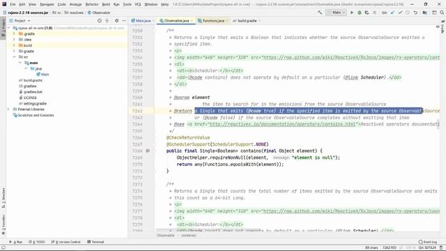The height and width of the screenshot is (251, 446).
Task: Select the Observable.java tab
Action: click(x=176, y=21)
